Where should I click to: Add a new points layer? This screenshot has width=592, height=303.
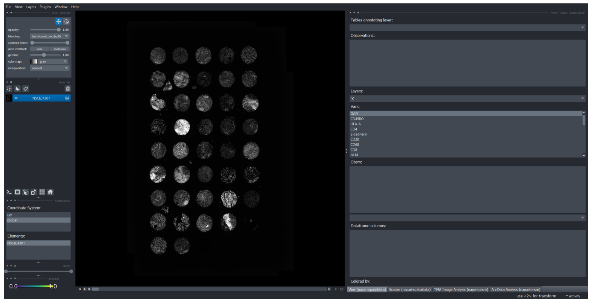pos(9,89)
